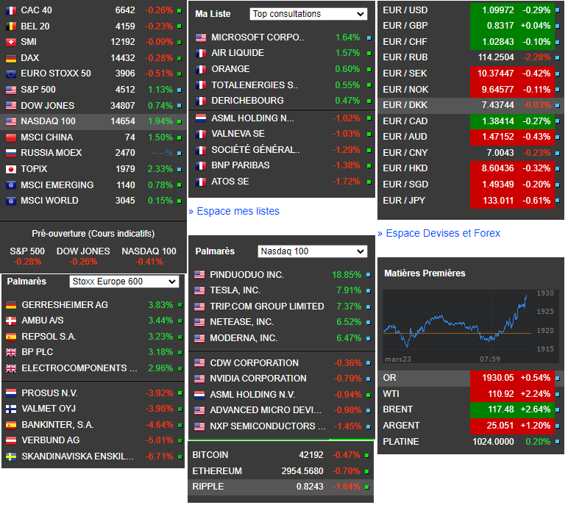Select the EUR / DKK currency row

pyautogui.click(x=471, y=105)
